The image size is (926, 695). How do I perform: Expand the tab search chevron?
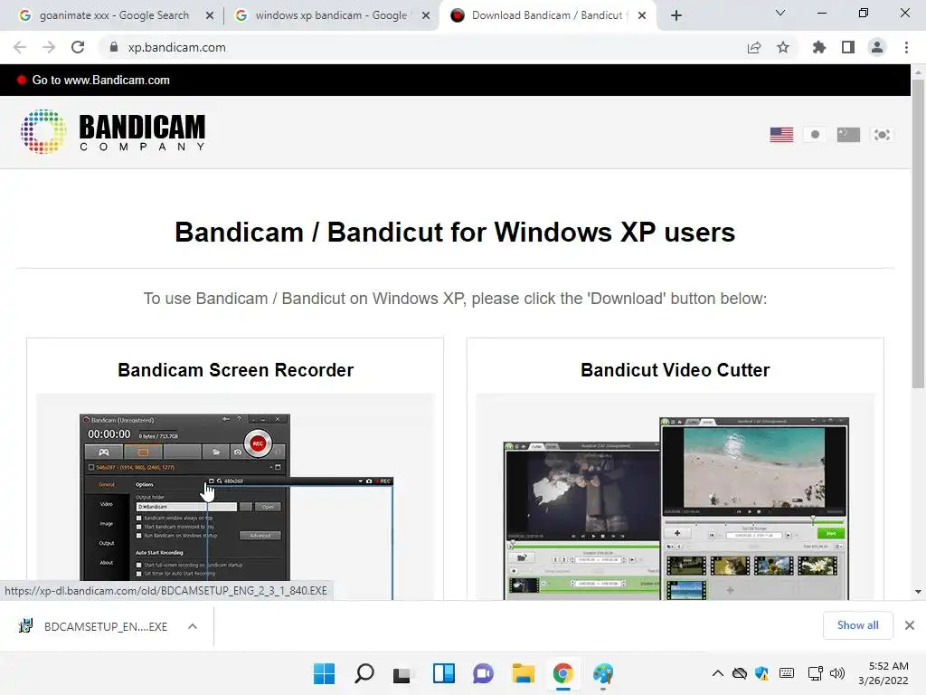tap(780, 13)
